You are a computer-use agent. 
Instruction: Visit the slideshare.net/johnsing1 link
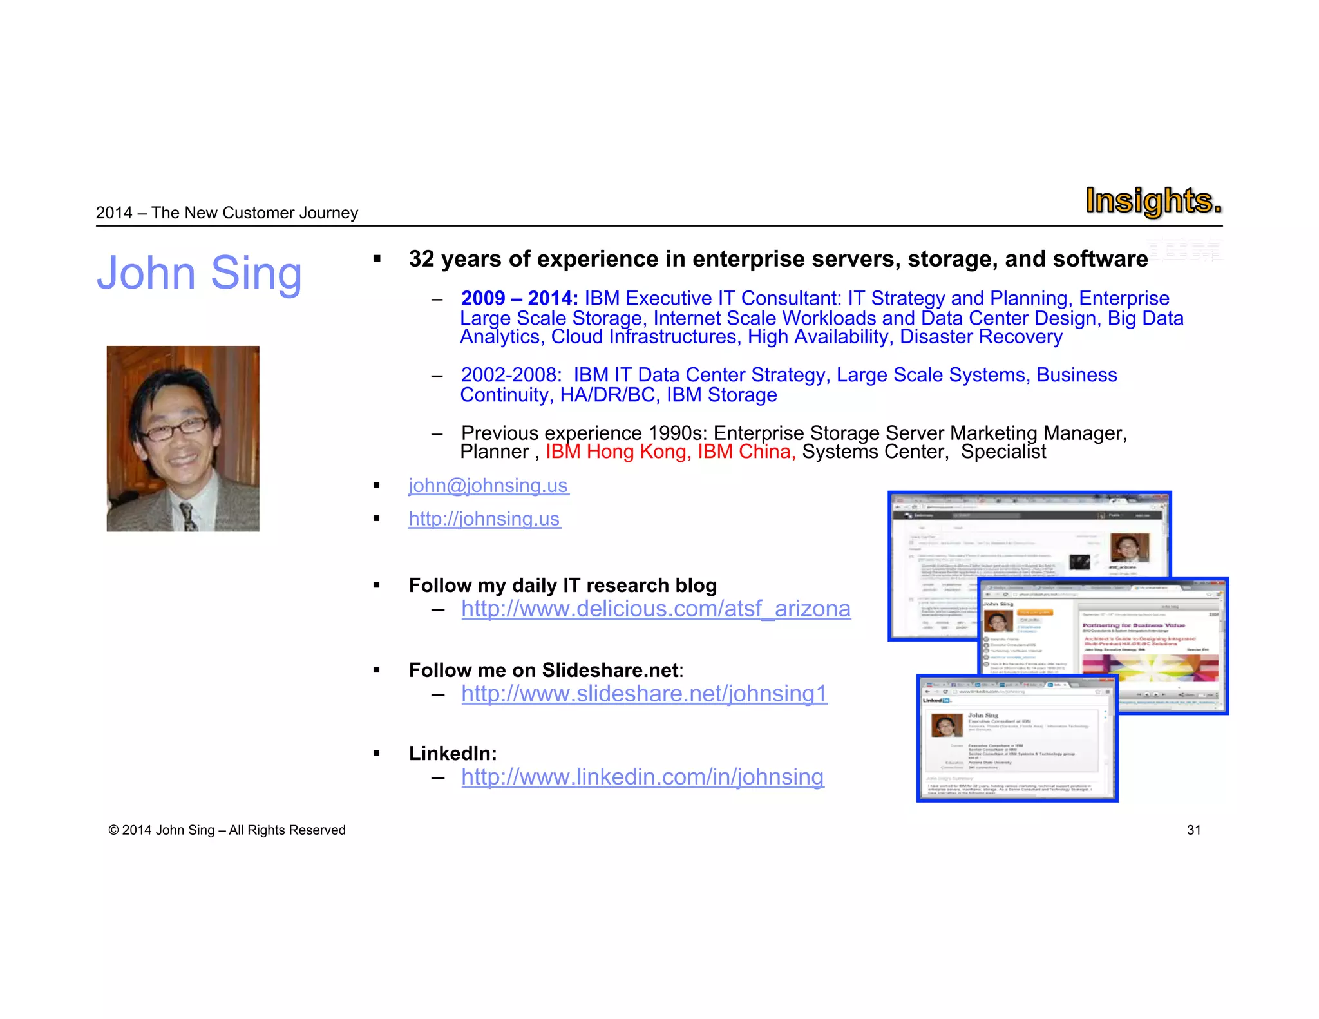click(644, 694)
